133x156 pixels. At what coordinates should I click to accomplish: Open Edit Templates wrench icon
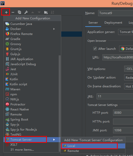coord(26,12)
